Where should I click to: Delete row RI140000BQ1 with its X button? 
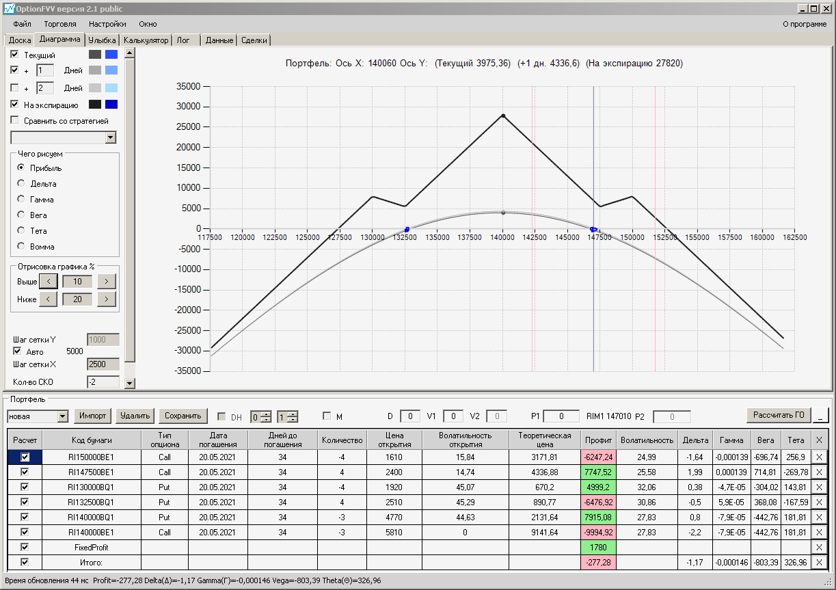(x=819, y=518)
